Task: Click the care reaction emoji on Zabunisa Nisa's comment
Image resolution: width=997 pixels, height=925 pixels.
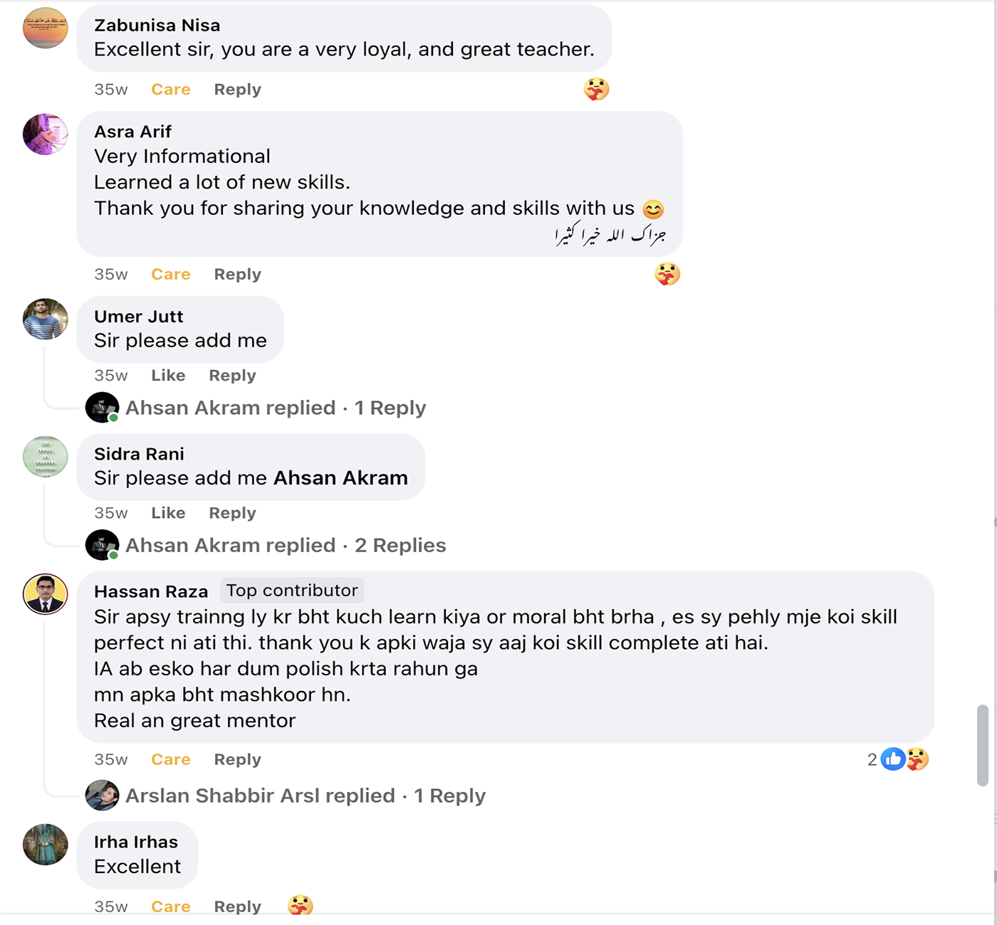Action: (x=596, y=89)
